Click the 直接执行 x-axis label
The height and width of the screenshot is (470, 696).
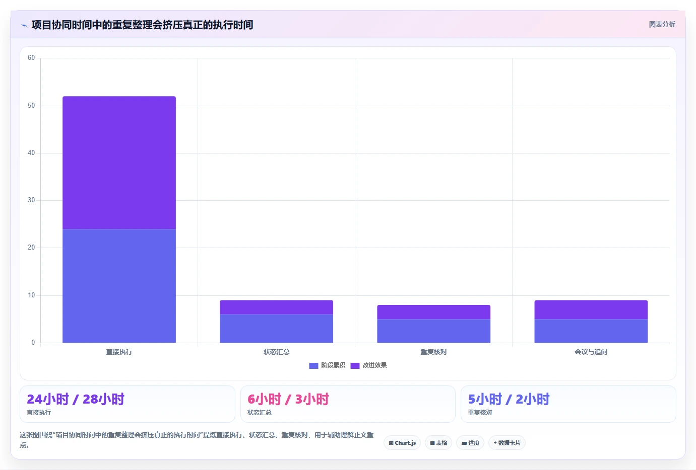click(x=119, y=352)
